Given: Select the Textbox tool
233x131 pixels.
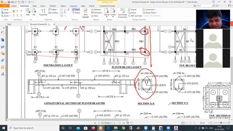Looking at the screenshot, I should 53,13.
